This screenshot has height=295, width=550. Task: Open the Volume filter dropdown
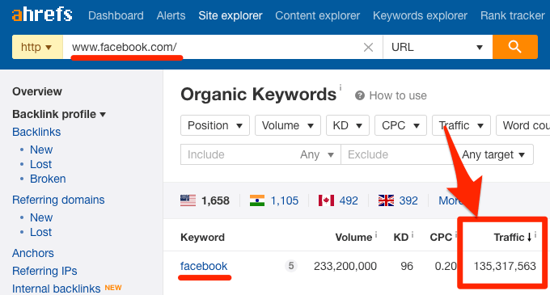[x=288, y=125]
